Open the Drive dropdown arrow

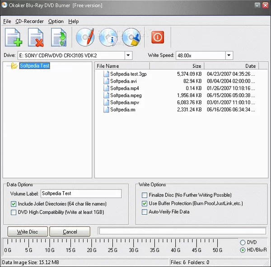coord(128,55)
